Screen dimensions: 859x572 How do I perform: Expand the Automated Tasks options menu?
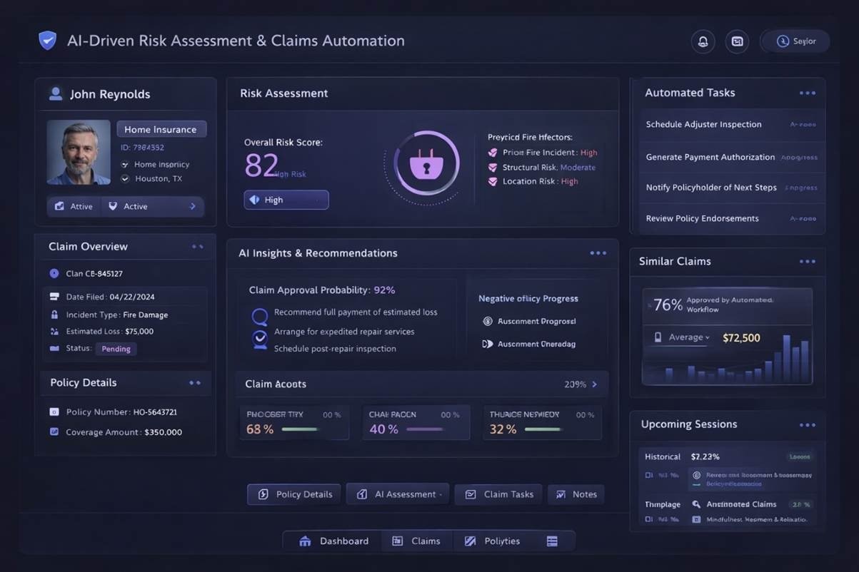pos(807,93)
